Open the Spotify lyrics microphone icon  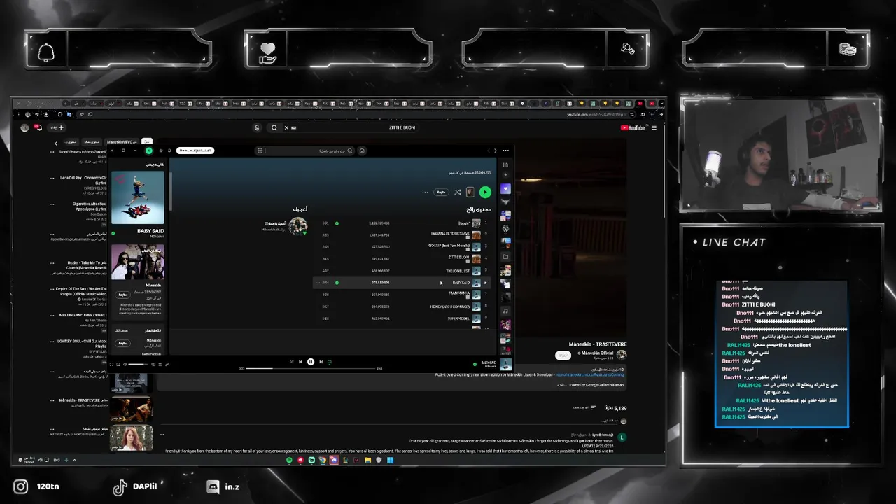(x=167, y=364)
